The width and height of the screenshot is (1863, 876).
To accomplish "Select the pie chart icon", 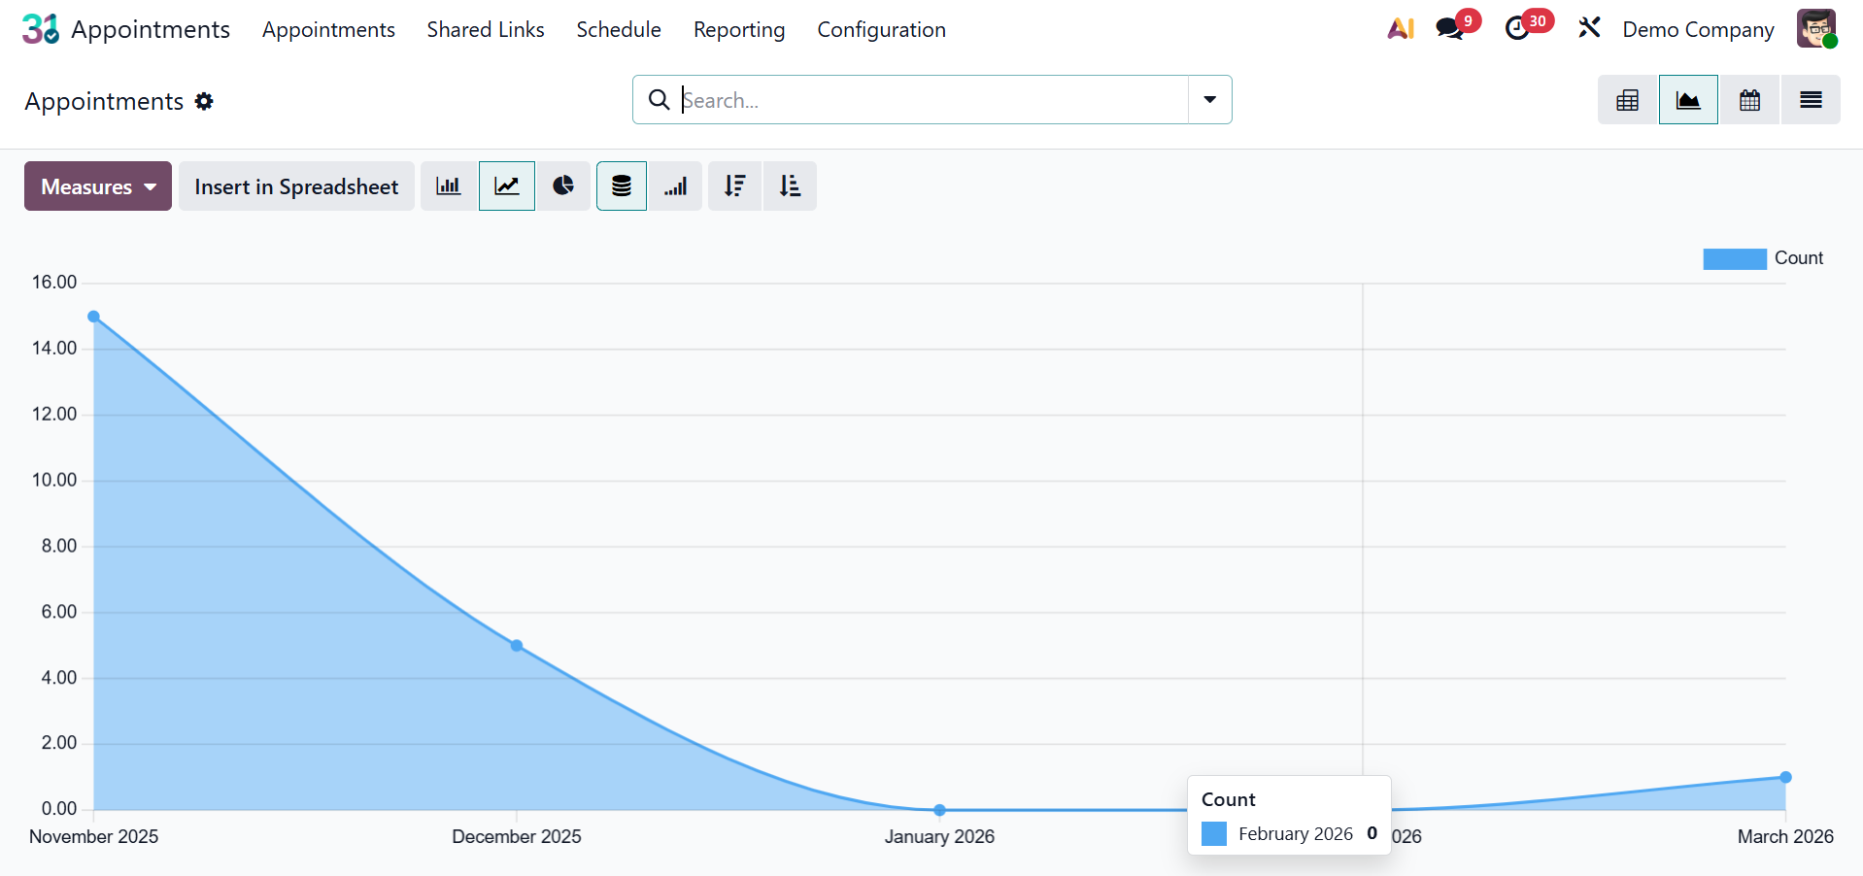I will click(563, 186).
